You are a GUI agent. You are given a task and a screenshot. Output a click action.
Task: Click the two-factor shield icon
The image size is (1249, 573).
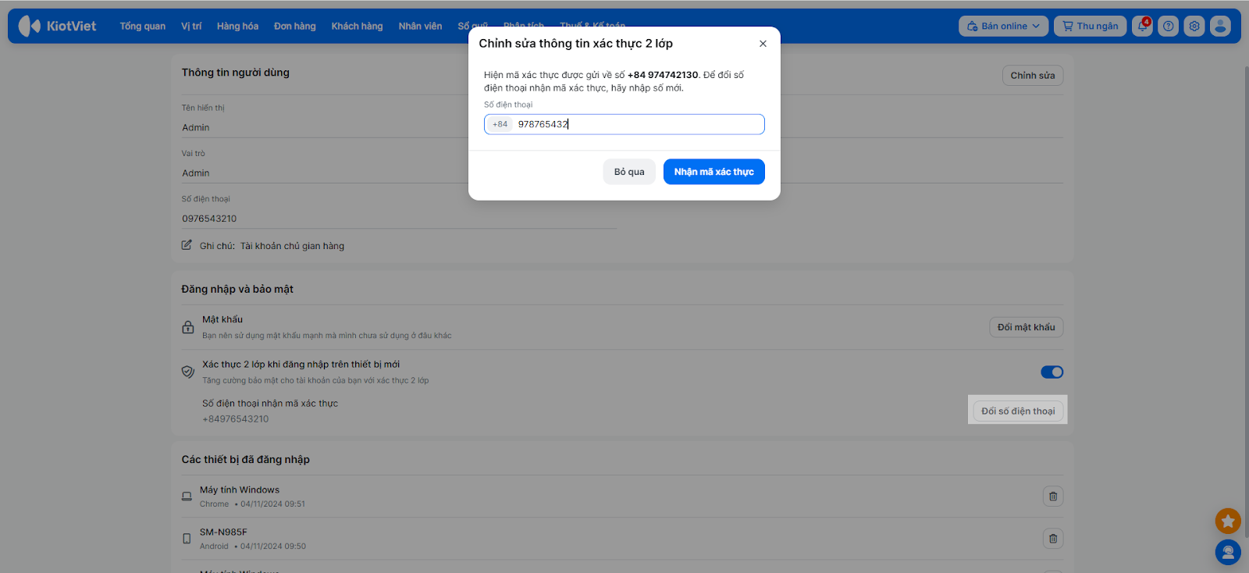[188, 372]
